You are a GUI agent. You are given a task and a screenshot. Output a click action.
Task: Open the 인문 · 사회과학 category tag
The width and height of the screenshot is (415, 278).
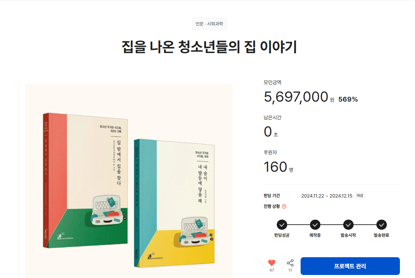(209, 24)
